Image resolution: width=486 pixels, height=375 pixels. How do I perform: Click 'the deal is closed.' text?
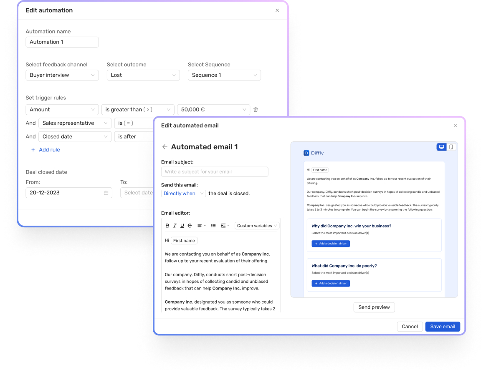click(x=229, y=194)
